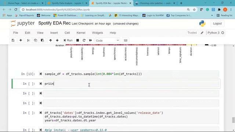Move selected cell up with the up arrow
Screen dimensions: 235x132
[51, 40]
